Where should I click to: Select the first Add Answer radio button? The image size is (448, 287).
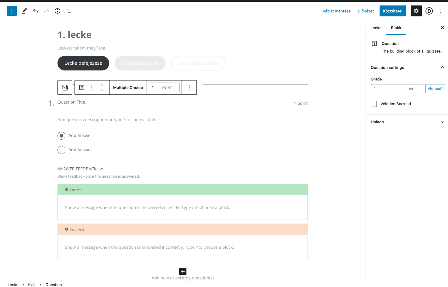tap(61, 135)
